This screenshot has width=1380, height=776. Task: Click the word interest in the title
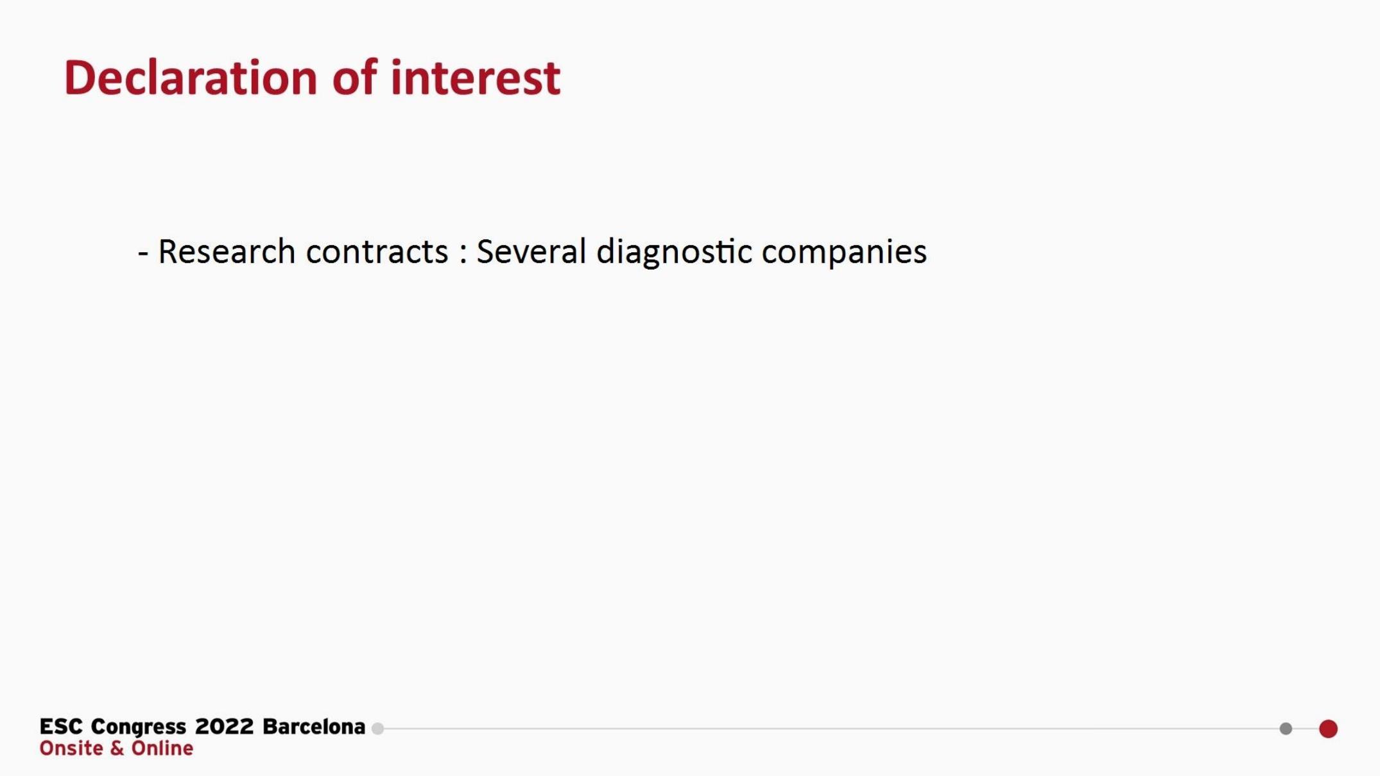(x=475, y=78)
